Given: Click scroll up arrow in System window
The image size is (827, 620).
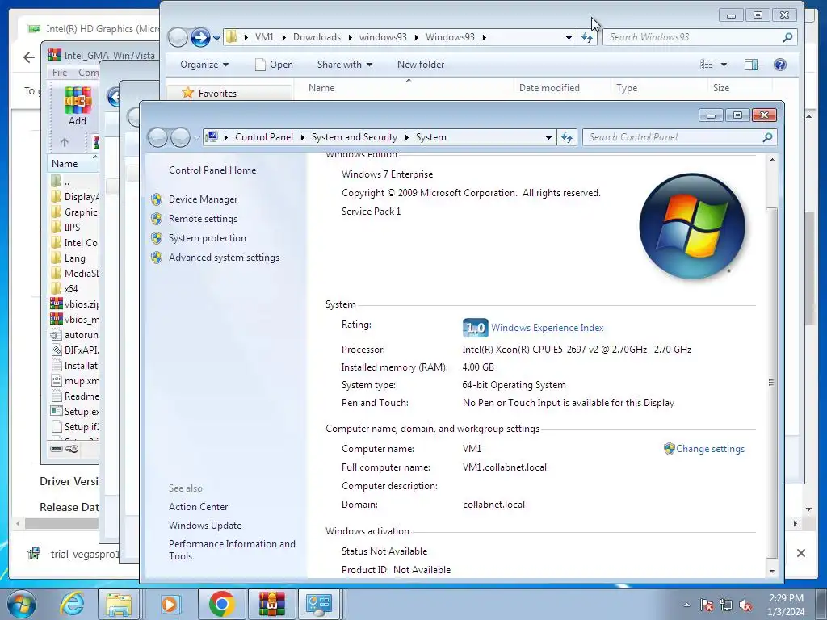Looking at the screenshot, I should click(772, 160).
